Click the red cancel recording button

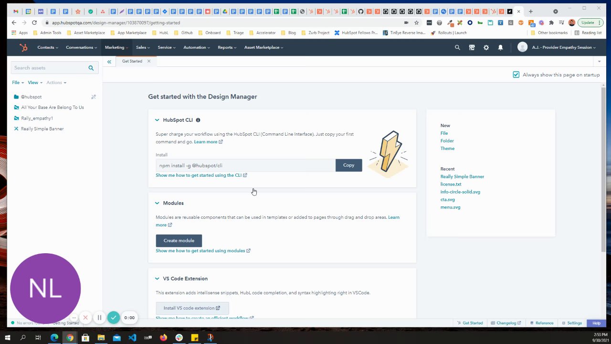coord(85,317)
